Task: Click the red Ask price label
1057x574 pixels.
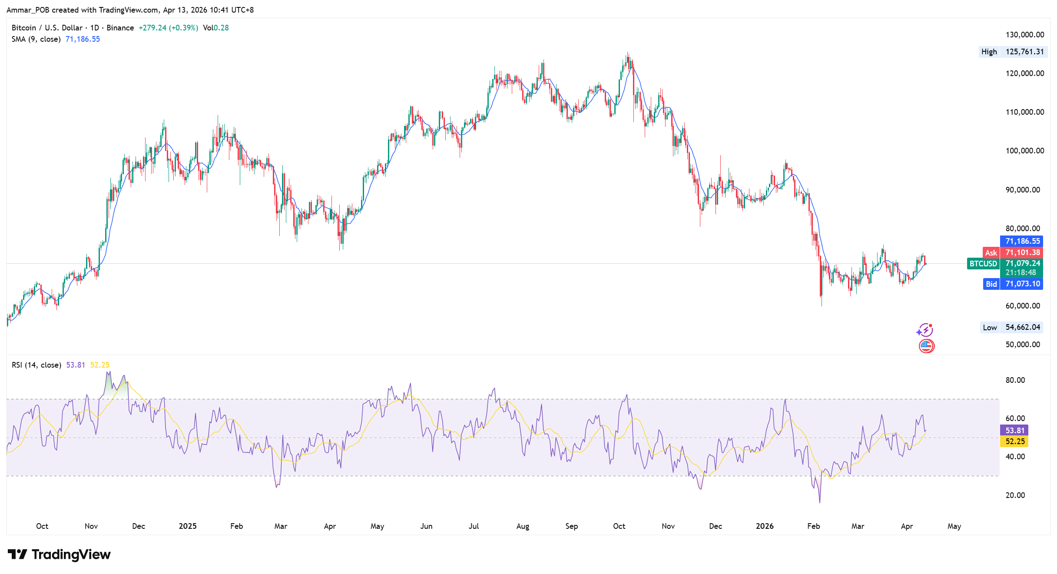Action: pyautogui.click(x=1012, y=252)
